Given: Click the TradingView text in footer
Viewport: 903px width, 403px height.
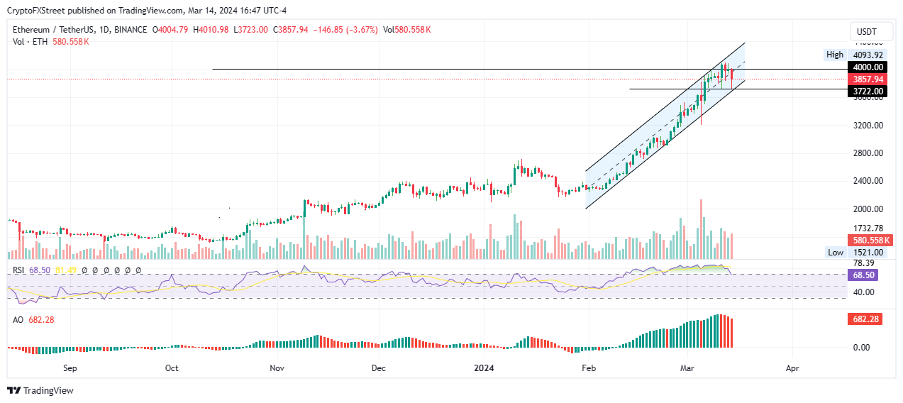Looking at the screenshot, I should 48,390.
